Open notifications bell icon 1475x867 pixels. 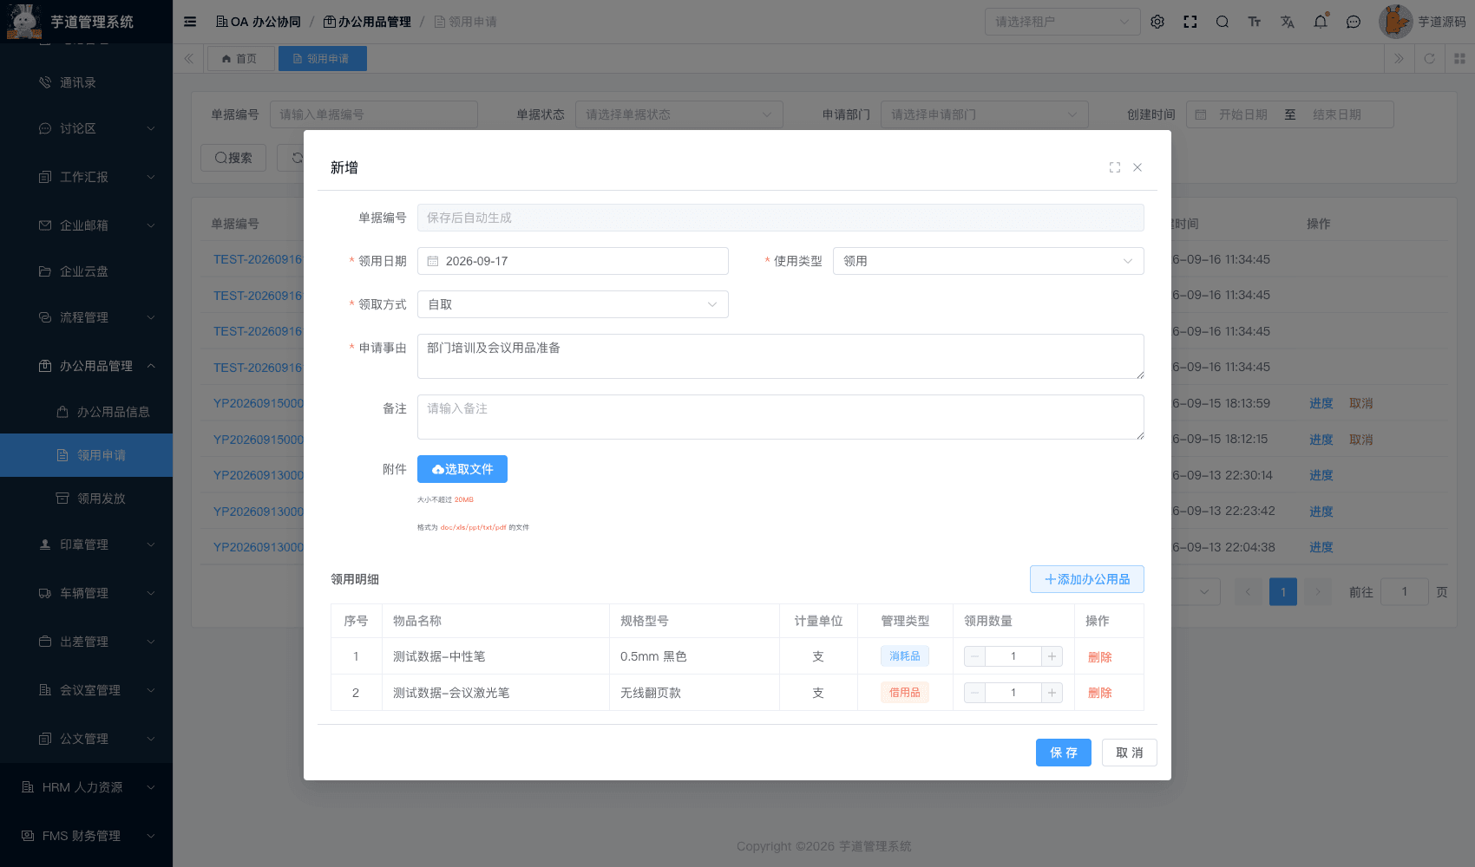[x=1321, y=22]
